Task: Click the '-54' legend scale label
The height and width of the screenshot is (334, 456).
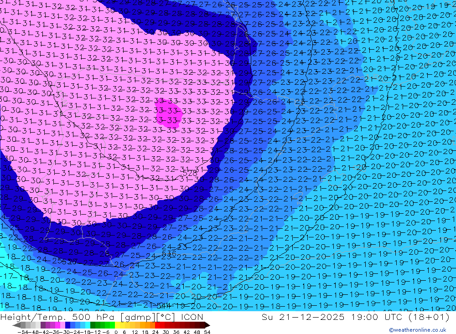Action: (x=23, y=332)
